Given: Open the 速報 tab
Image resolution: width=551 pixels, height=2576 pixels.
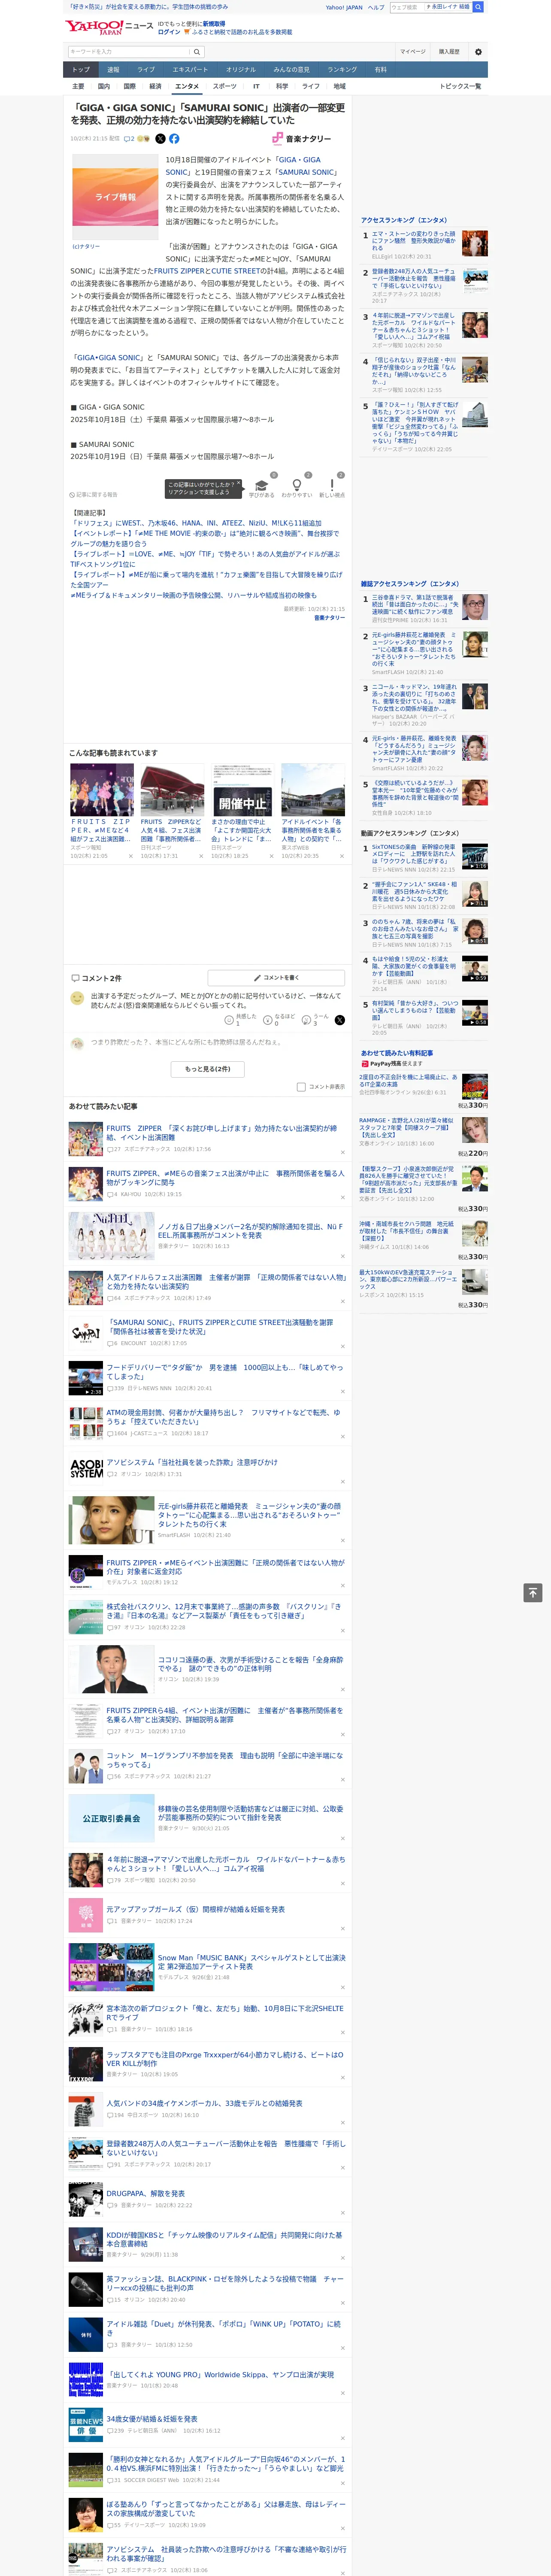Looking at the screenshot, I should tap(113, 70).
